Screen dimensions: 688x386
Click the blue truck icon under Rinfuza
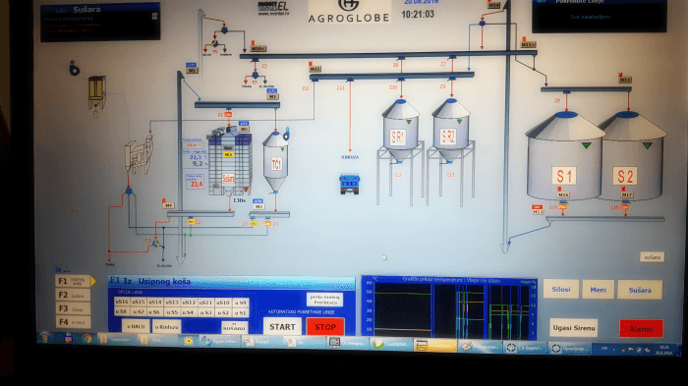point(349,184)
